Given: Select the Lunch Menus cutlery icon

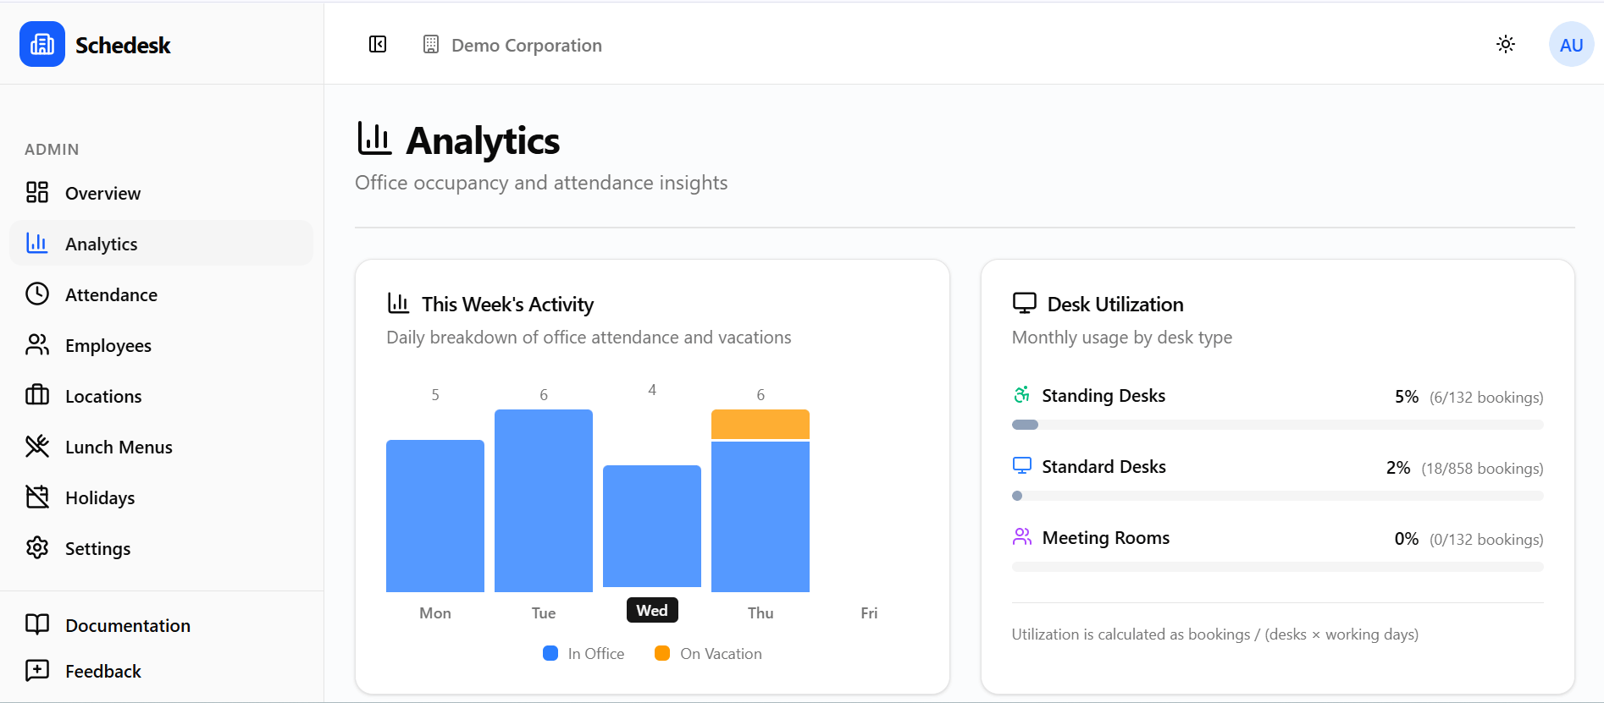Looking at the screenshot, I should point(37,446).
